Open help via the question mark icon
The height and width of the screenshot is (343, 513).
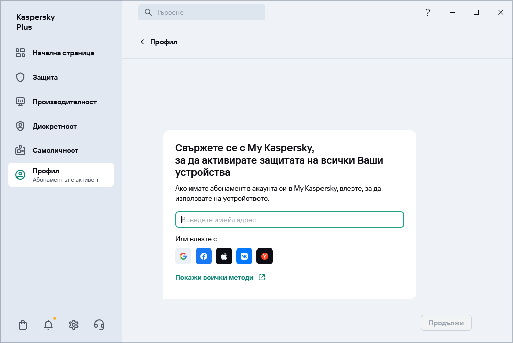pos(428,12)
